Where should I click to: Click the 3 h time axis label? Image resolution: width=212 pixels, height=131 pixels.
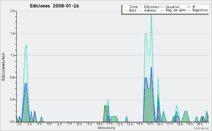point(29,124)
